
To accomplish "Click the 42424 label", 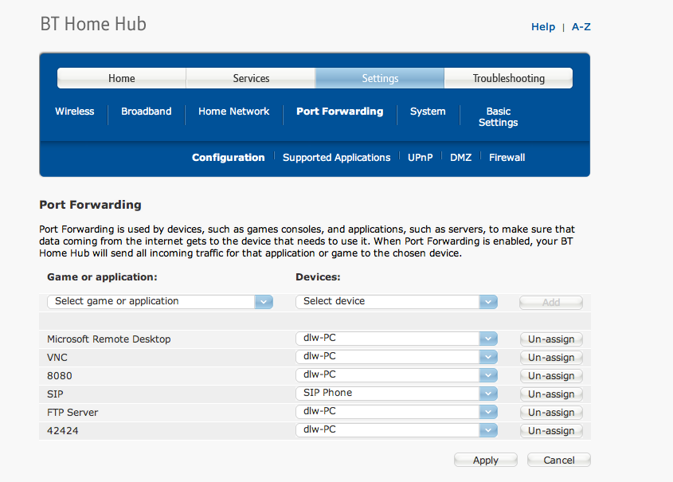I will click(x=63, y=431).
